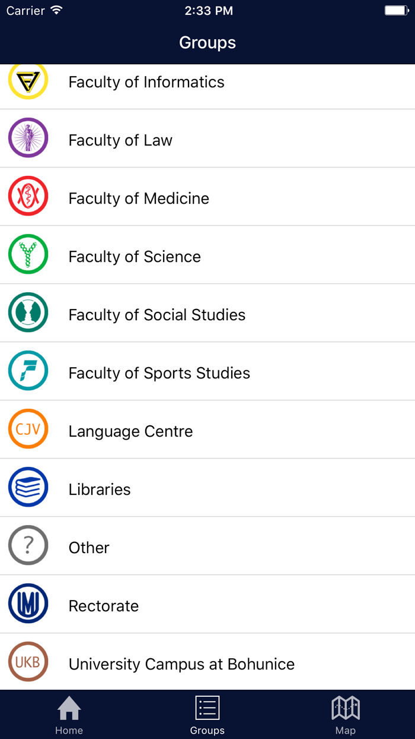415x739 pixels.
Task: Tap the gray question mark Other icon
Action: pyautogui.click(x=28, y=545)
